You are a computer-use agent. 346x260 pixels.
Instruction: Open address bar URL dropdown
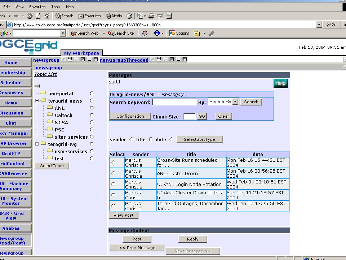point(319,25)
